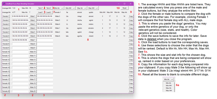Click the empty genetics field beside Female 8
Image resolution: width=217 pixels, height=99 pixels.
pos(20,44)
